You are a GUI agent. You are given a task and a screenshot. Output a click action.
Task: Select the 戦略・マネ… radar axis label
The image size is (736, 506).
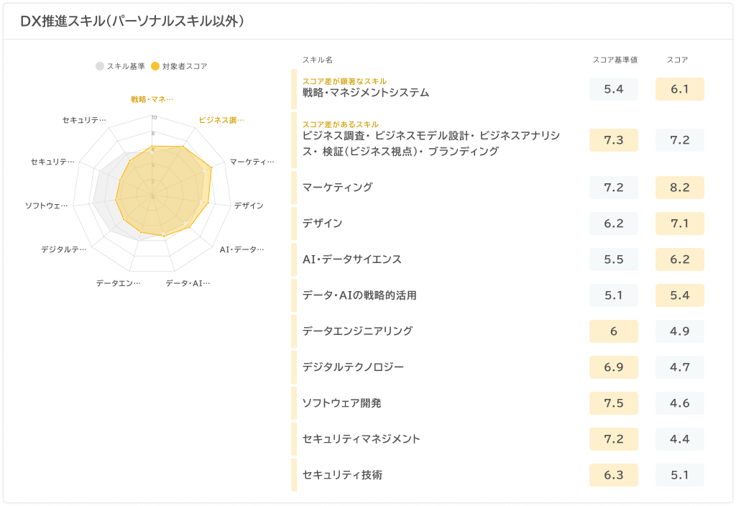[152, 99]
